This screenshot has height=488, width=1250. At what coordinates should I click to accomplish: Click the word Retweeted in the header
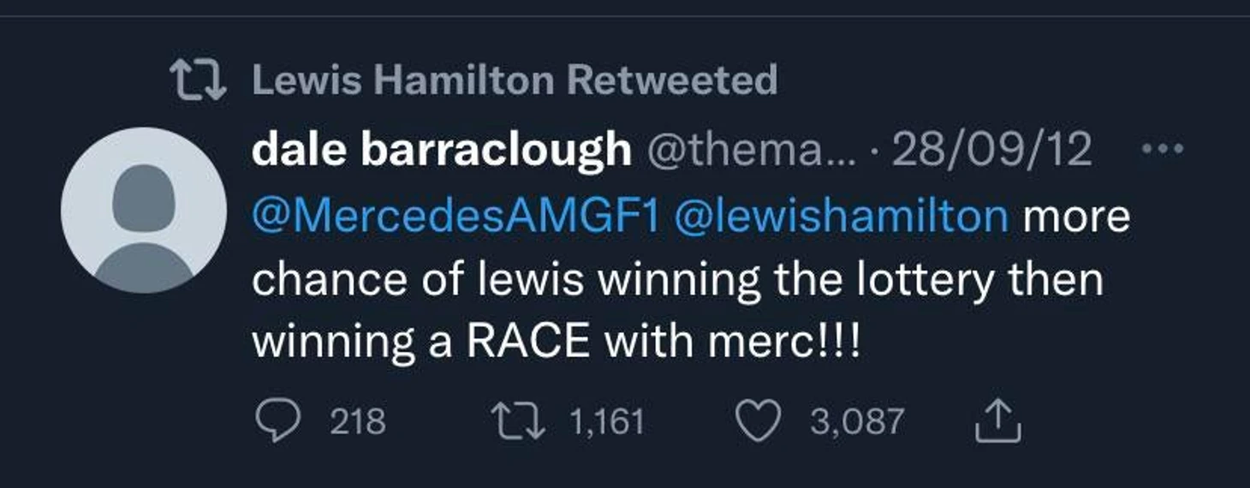[x=672, y=81]
